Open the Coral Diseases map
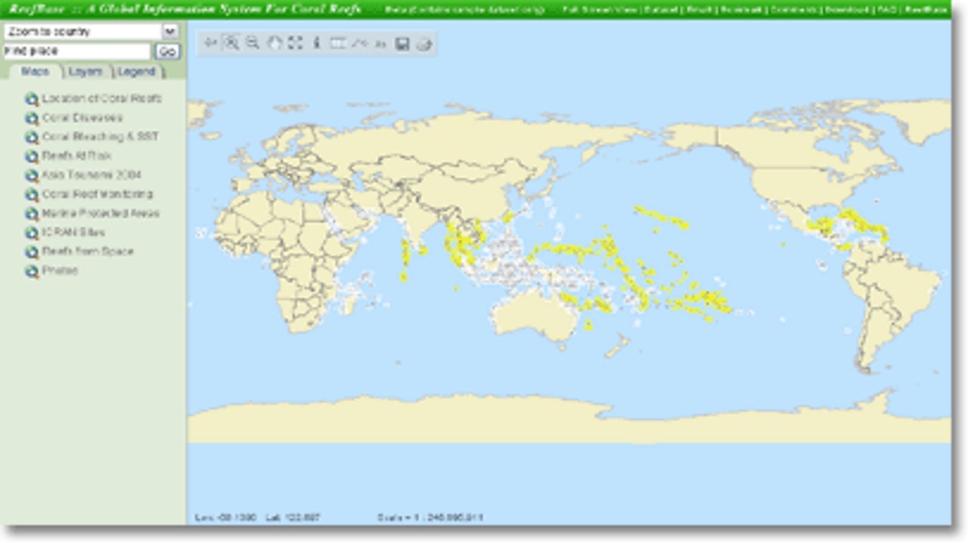 82,118
